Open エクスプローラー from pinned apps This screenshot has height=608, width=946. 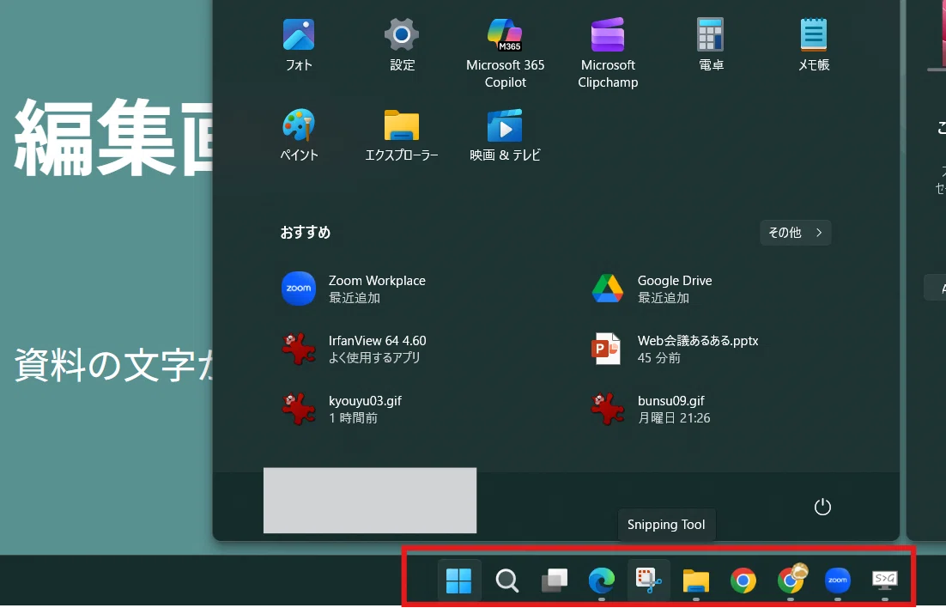point(402,135)
